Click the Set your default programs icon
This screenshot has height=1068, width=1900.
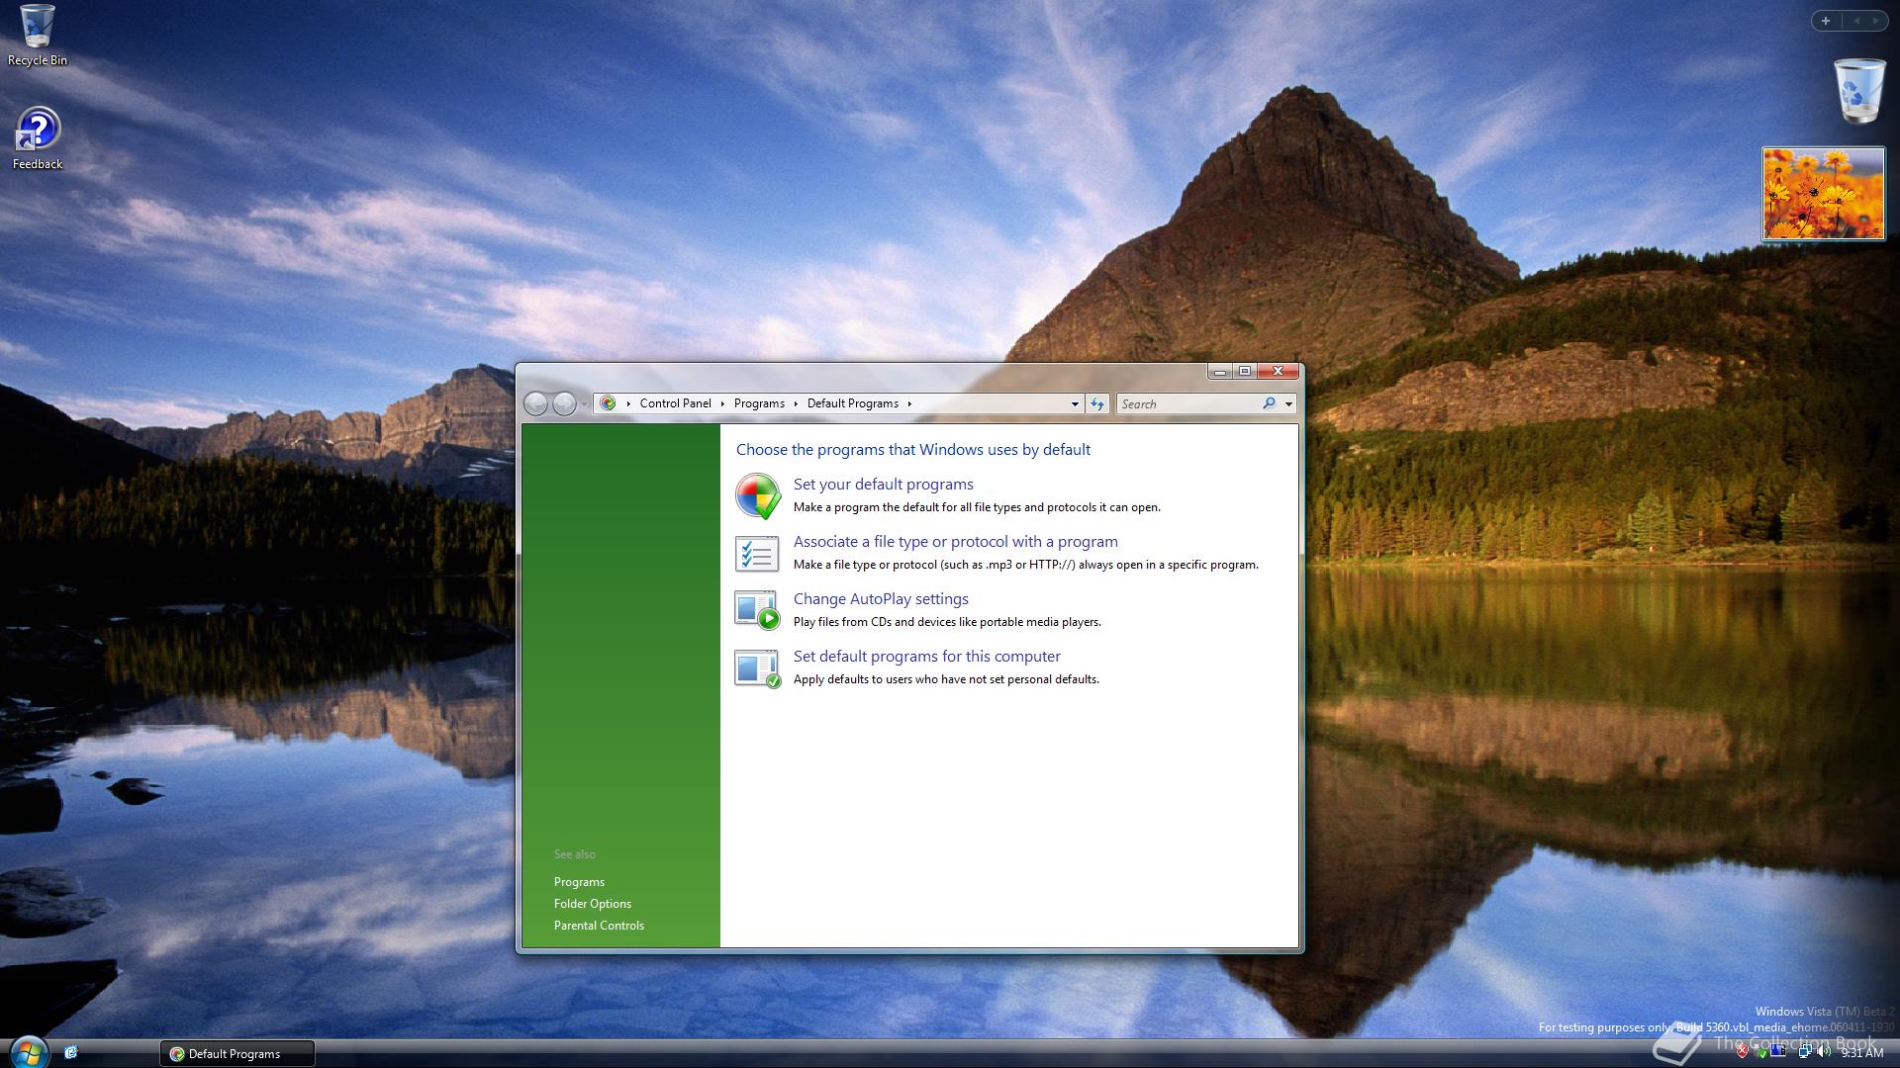click(x=758, y=495)
